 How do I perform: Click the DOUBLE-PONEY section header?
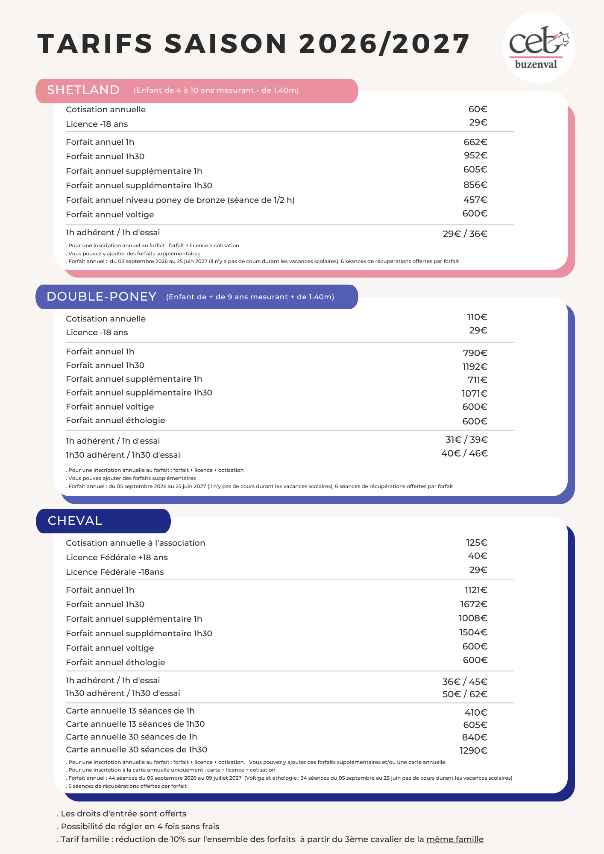[197, 297]
